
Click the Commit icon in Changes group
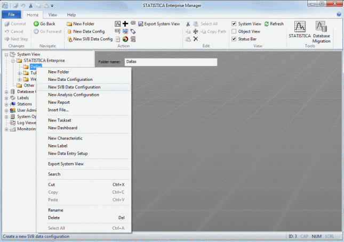[x=7, y=24]
